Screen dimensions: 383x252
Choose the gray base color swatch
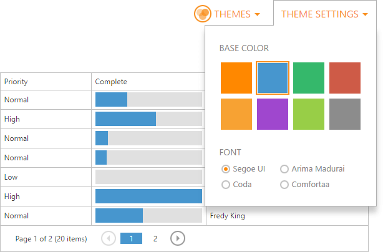[x=345, y=114]
